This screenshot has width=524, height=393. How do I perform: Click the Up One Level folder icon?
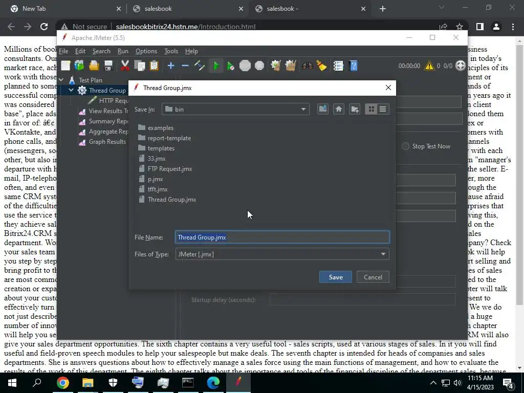322,110
